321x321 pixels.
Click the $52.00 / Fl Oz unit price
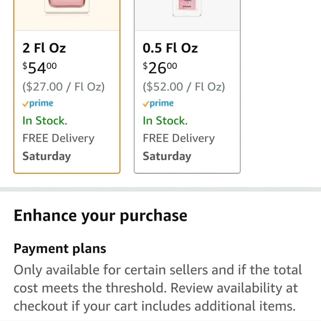click(x=184, y=87)
